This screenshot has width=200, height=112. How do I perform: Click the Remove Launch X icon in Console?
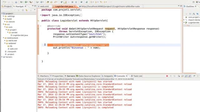[171, 76]
